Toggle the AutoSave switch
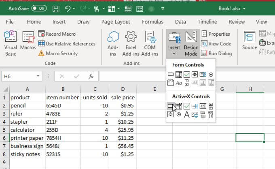This screenshot has width=275, height=169. [39, 8]
